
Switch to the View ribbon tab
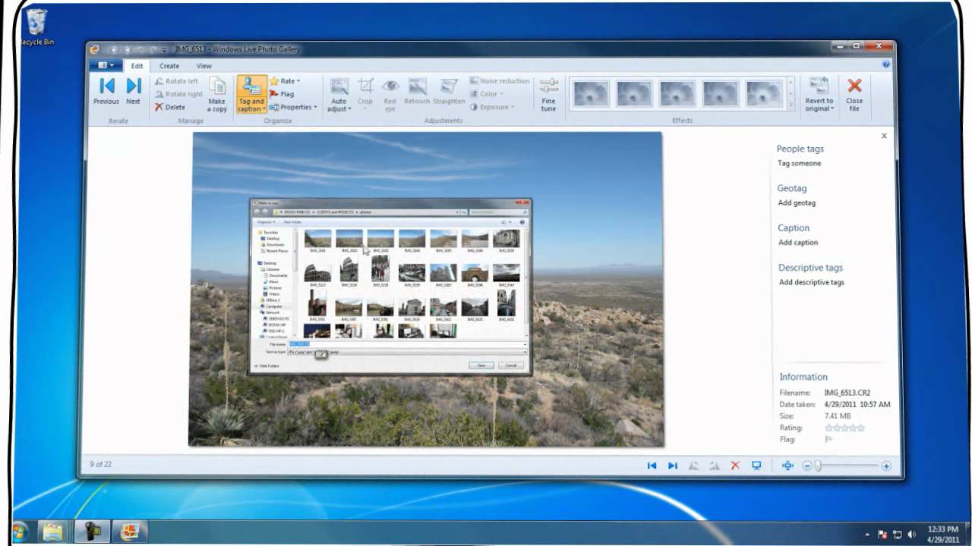tap(204, 66)
